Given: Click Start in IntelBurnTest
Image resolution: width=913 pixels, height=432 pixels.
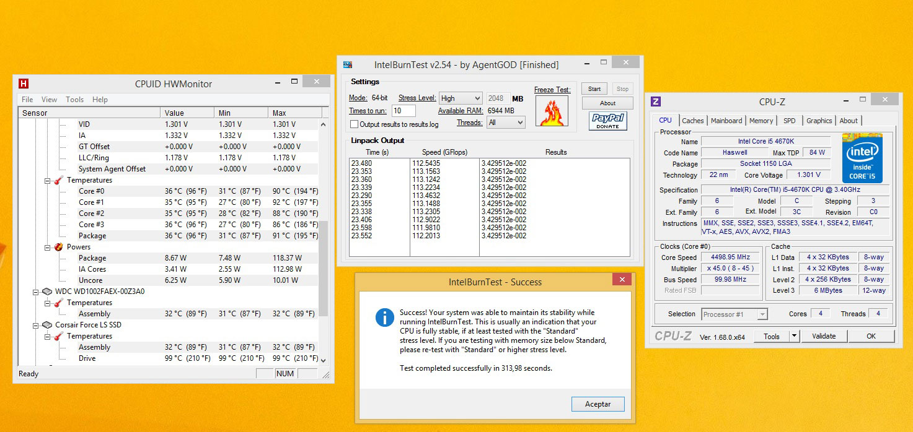Looking at the screenshot, I should click(x=594, y=89).
